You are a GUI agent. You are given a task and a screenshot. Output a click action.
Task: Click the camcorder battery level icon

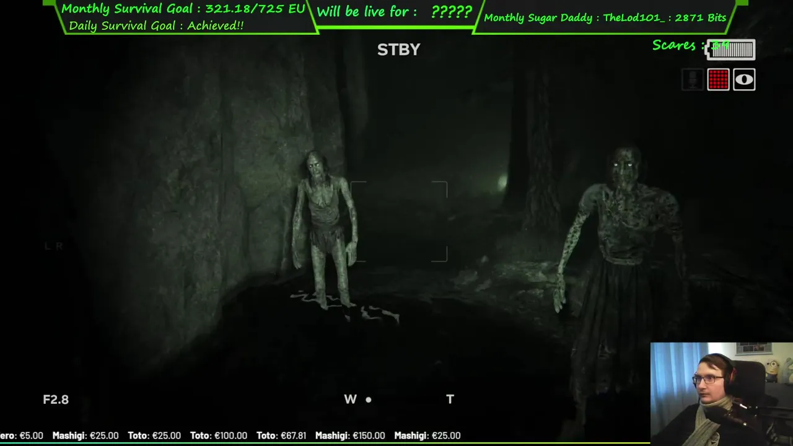731,50
